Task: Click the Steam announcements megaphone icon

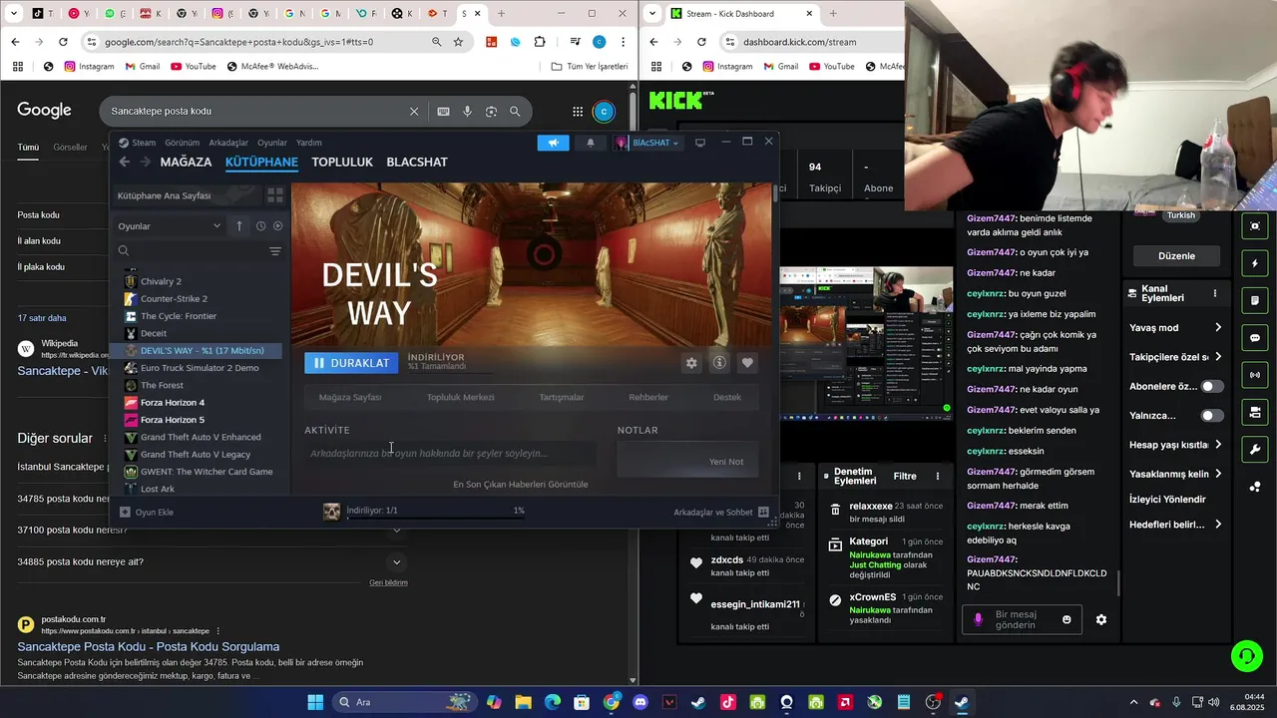Action: [553, 143]
